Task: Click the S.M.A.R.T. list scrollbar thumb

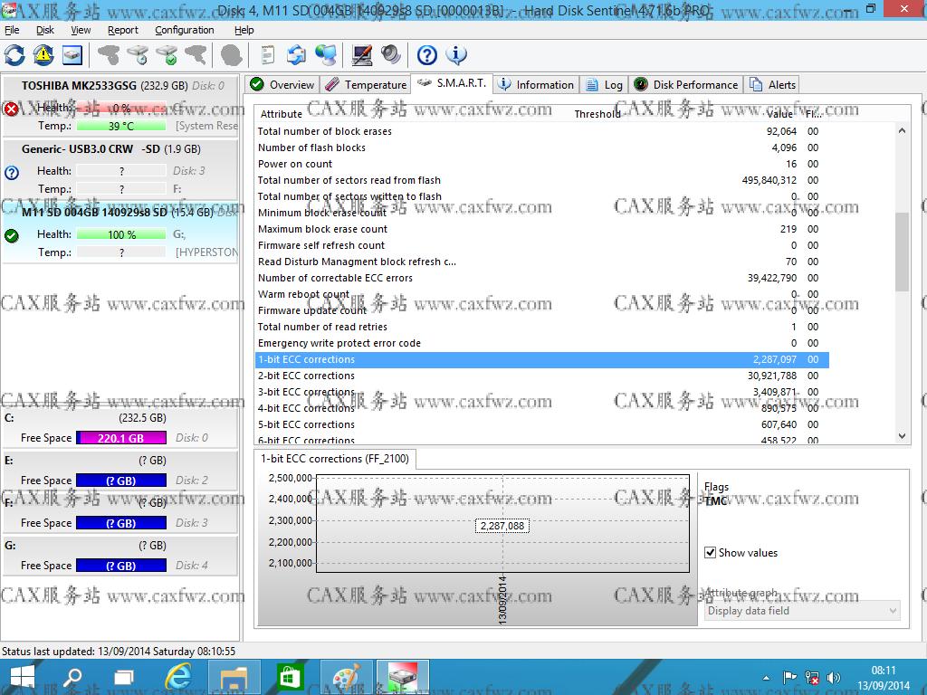Action: (902, 252)
